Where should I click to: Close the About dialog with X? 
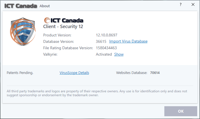tap(193, 5)
